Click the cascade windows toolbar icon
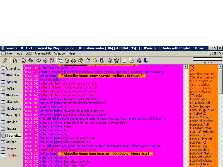Image resolution: width=223 pixels, height=167 pixels. [131, 60]
